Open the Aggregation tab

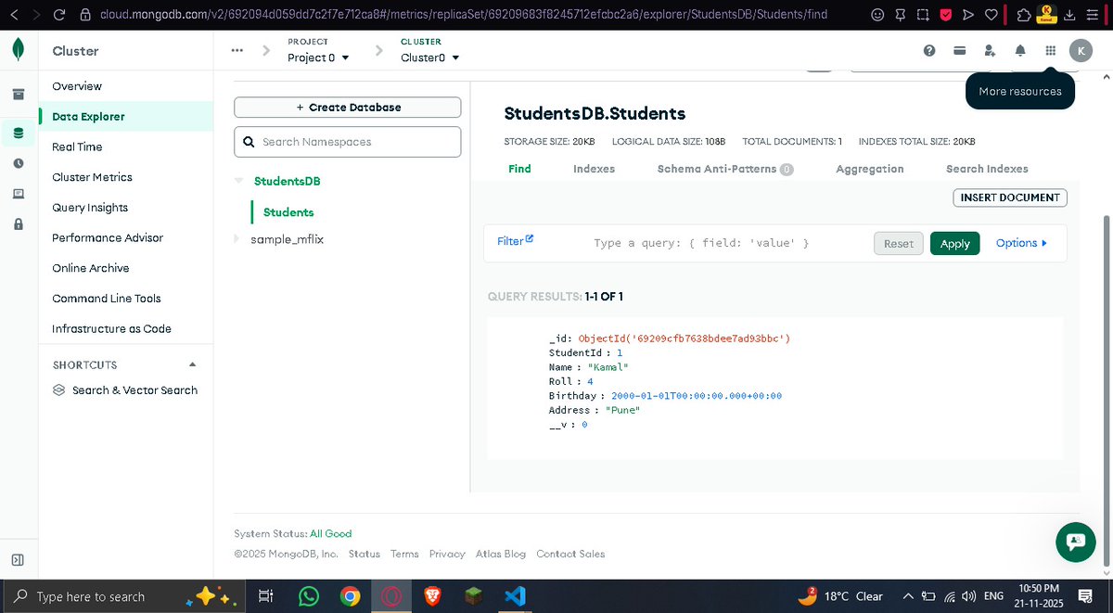pyautogui.click(x=869, y=169)
